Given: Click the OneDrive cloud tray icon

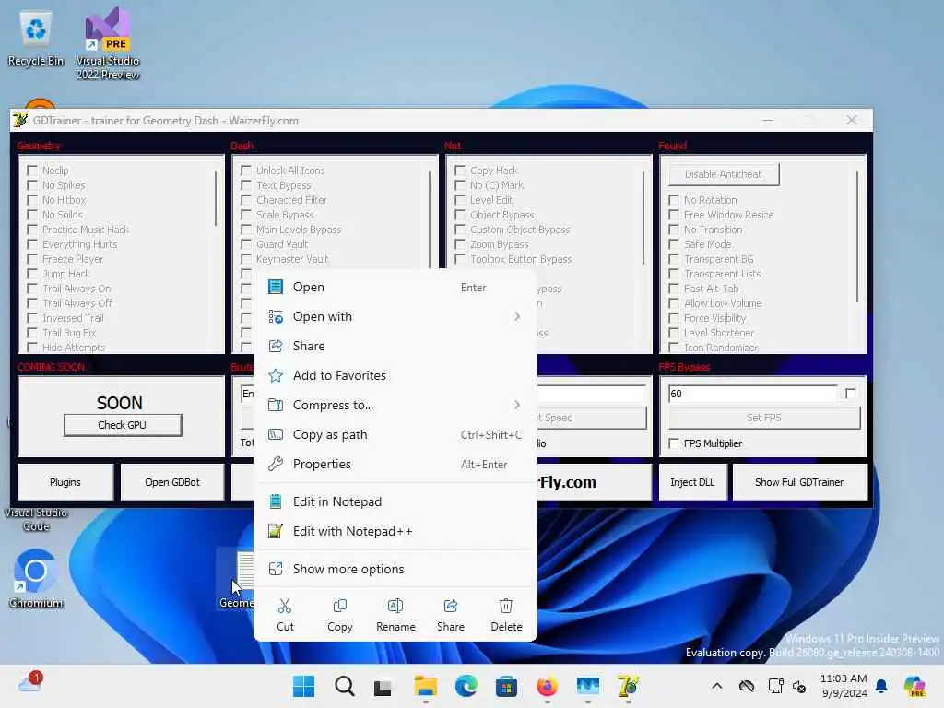Looking at the screenshot, I should pyautogui.click(x=747, y=686).
